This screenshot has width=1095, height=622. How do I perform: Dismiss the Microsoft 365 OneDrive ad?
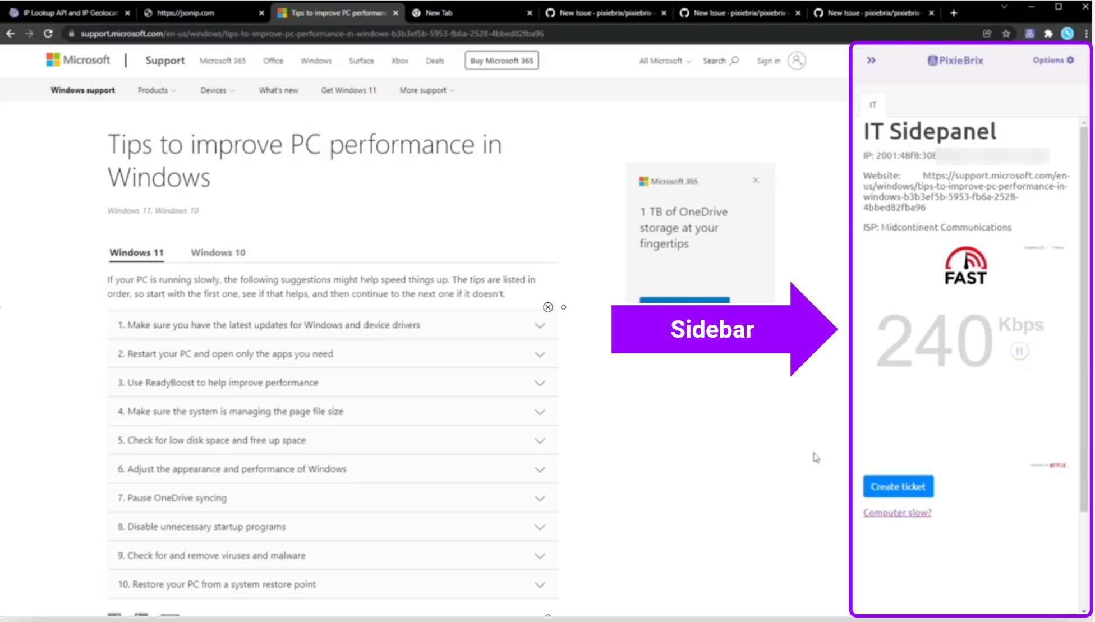[756, 181]
